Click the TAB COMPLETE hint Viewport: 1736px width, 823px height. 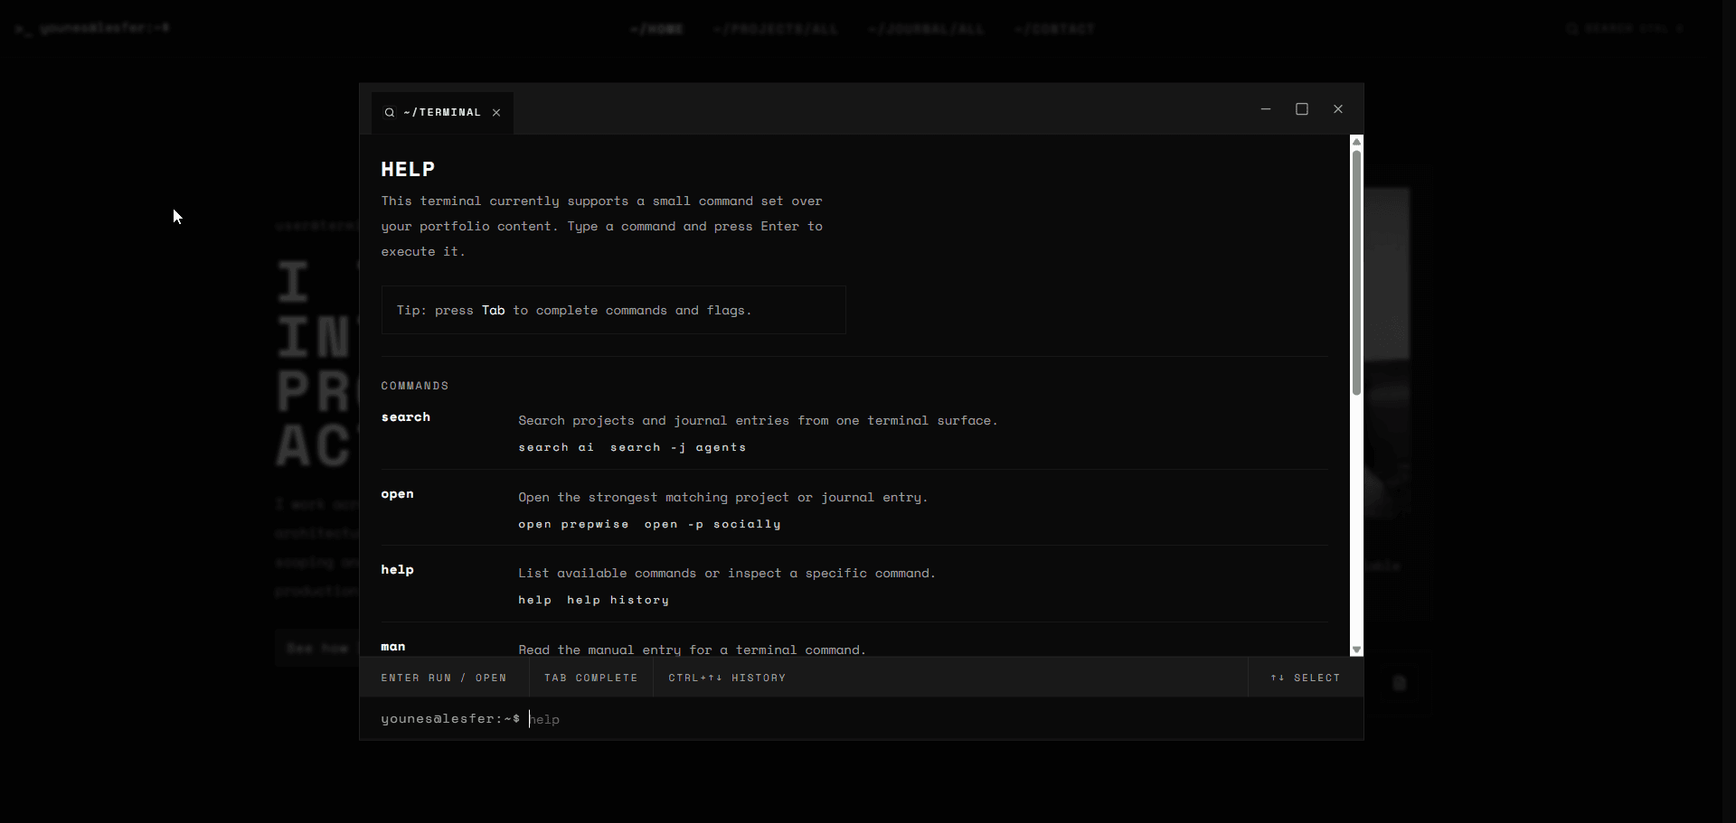590,678
